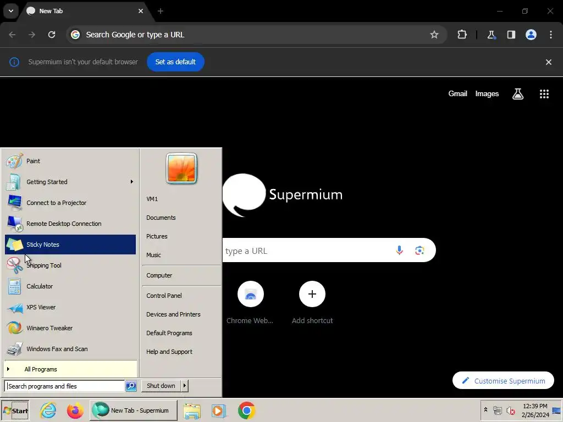Click the network tray icon
563x422 pixels.
point(497,410)
